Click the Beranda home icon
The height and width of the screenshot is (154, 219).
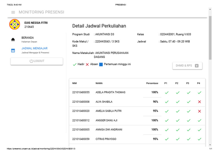pyautogui.click(x=13, y=40)
